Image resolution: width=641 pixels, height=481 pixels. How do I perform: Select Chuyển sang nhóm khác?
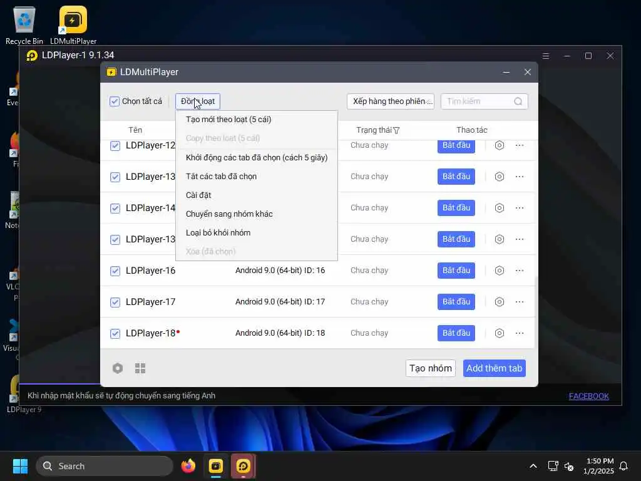(257, 214)
